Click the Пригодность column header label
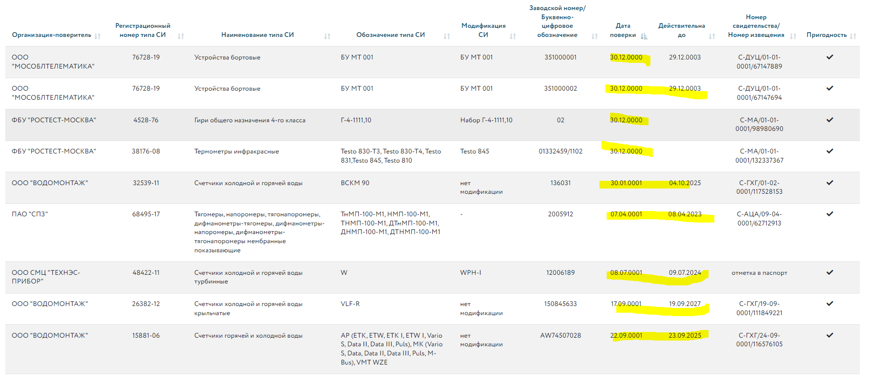The image size is (881, 377). coord(826,35)
